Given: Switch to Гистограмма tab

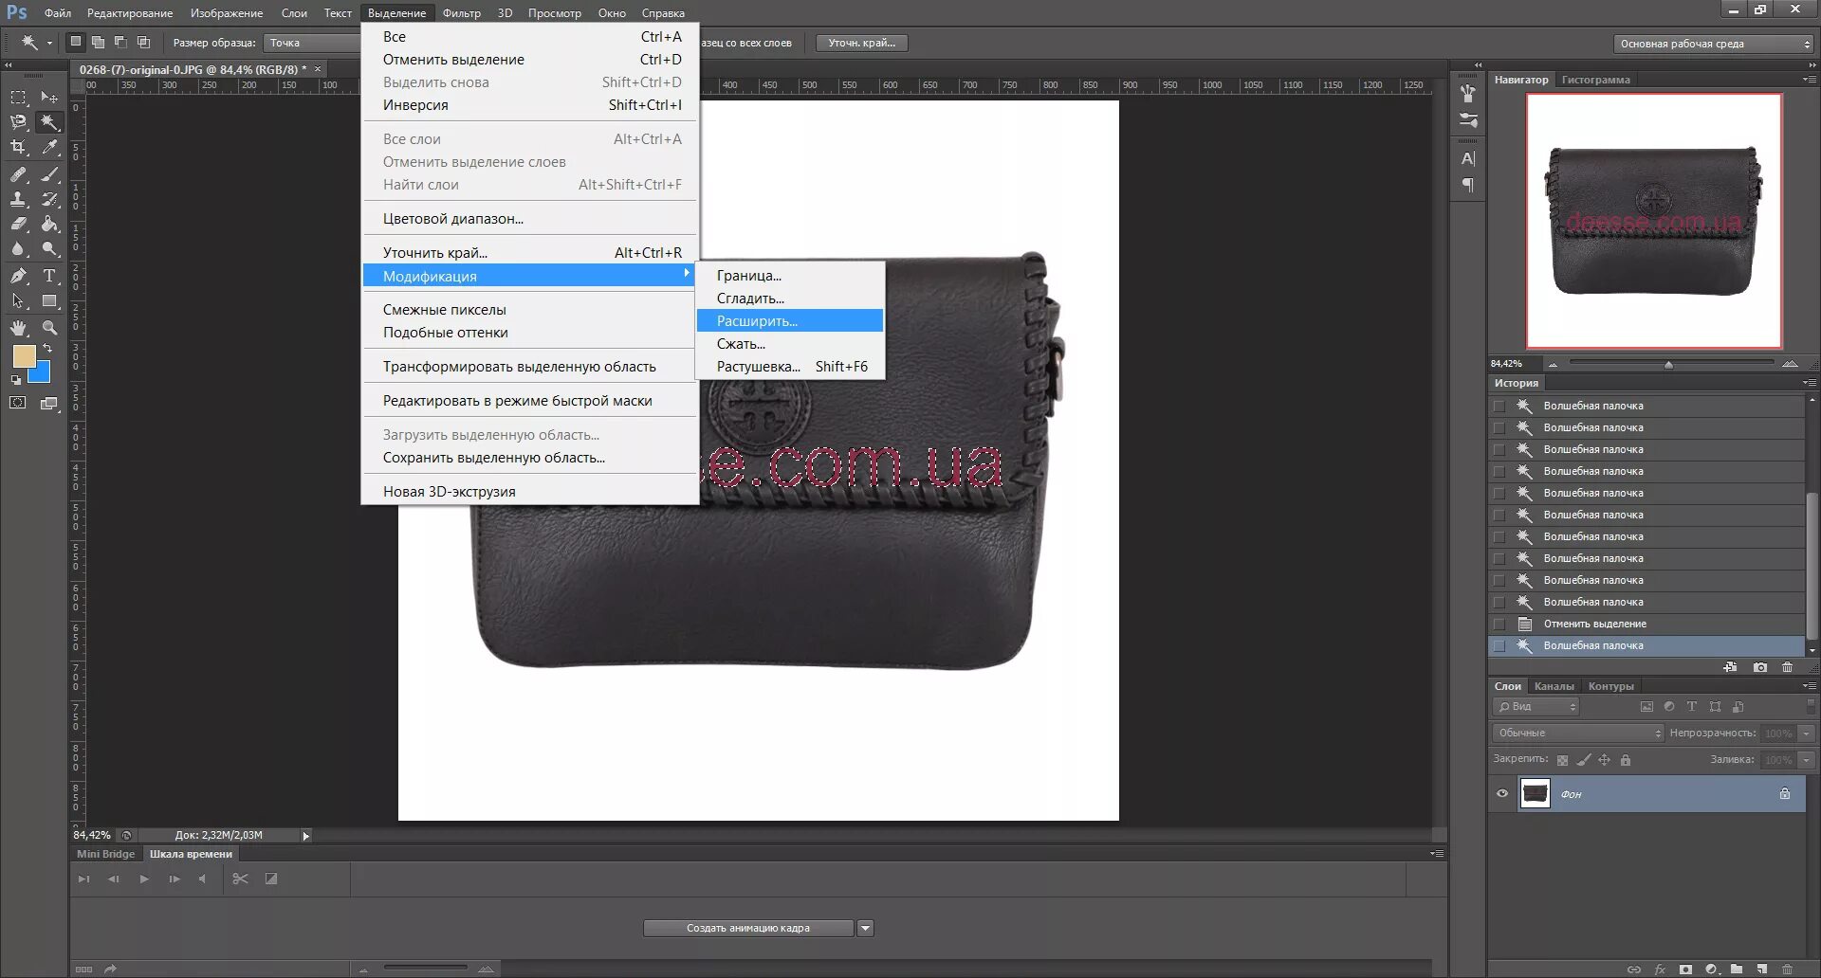Looking at the screenshot, I should coord(1595,80).
